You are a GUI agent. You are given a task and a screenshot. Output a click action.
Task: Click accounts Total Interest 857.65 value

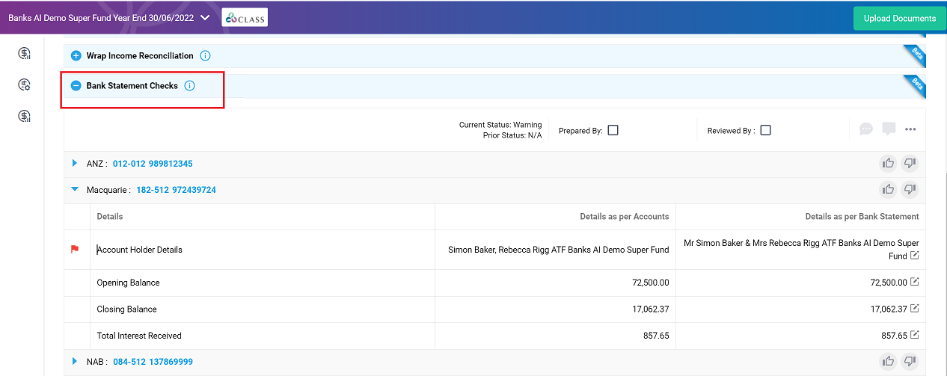point(656,336)
